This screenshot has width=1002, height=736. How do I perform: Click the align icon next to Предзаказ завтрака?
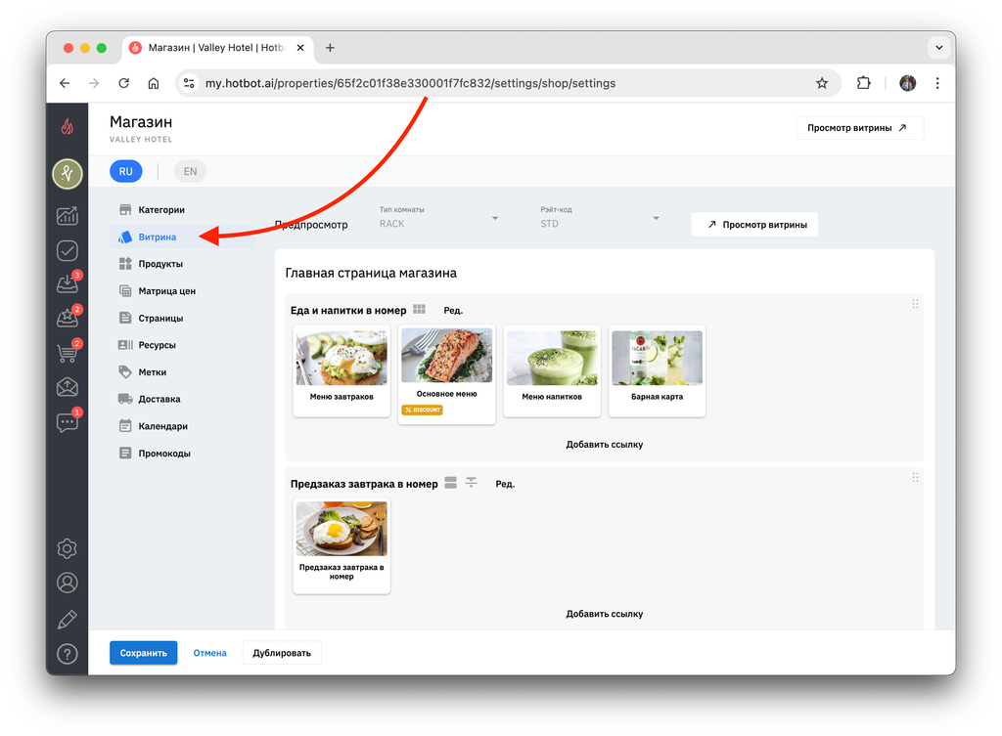pyautogui.click(x=471, y=483)
